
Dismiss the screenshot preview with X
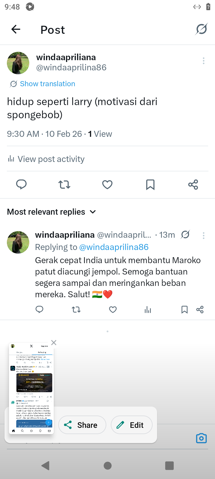[x=54, y=342]
